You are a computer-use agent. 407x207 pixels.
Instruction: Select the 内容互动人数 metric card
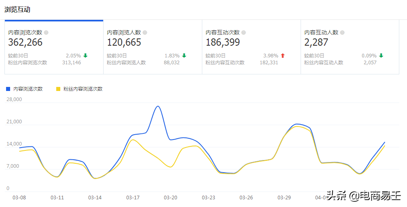coord(350,47)
